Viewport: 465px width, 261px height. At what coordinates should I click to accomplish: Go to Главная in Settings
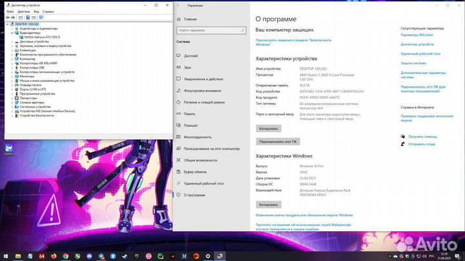190,19
